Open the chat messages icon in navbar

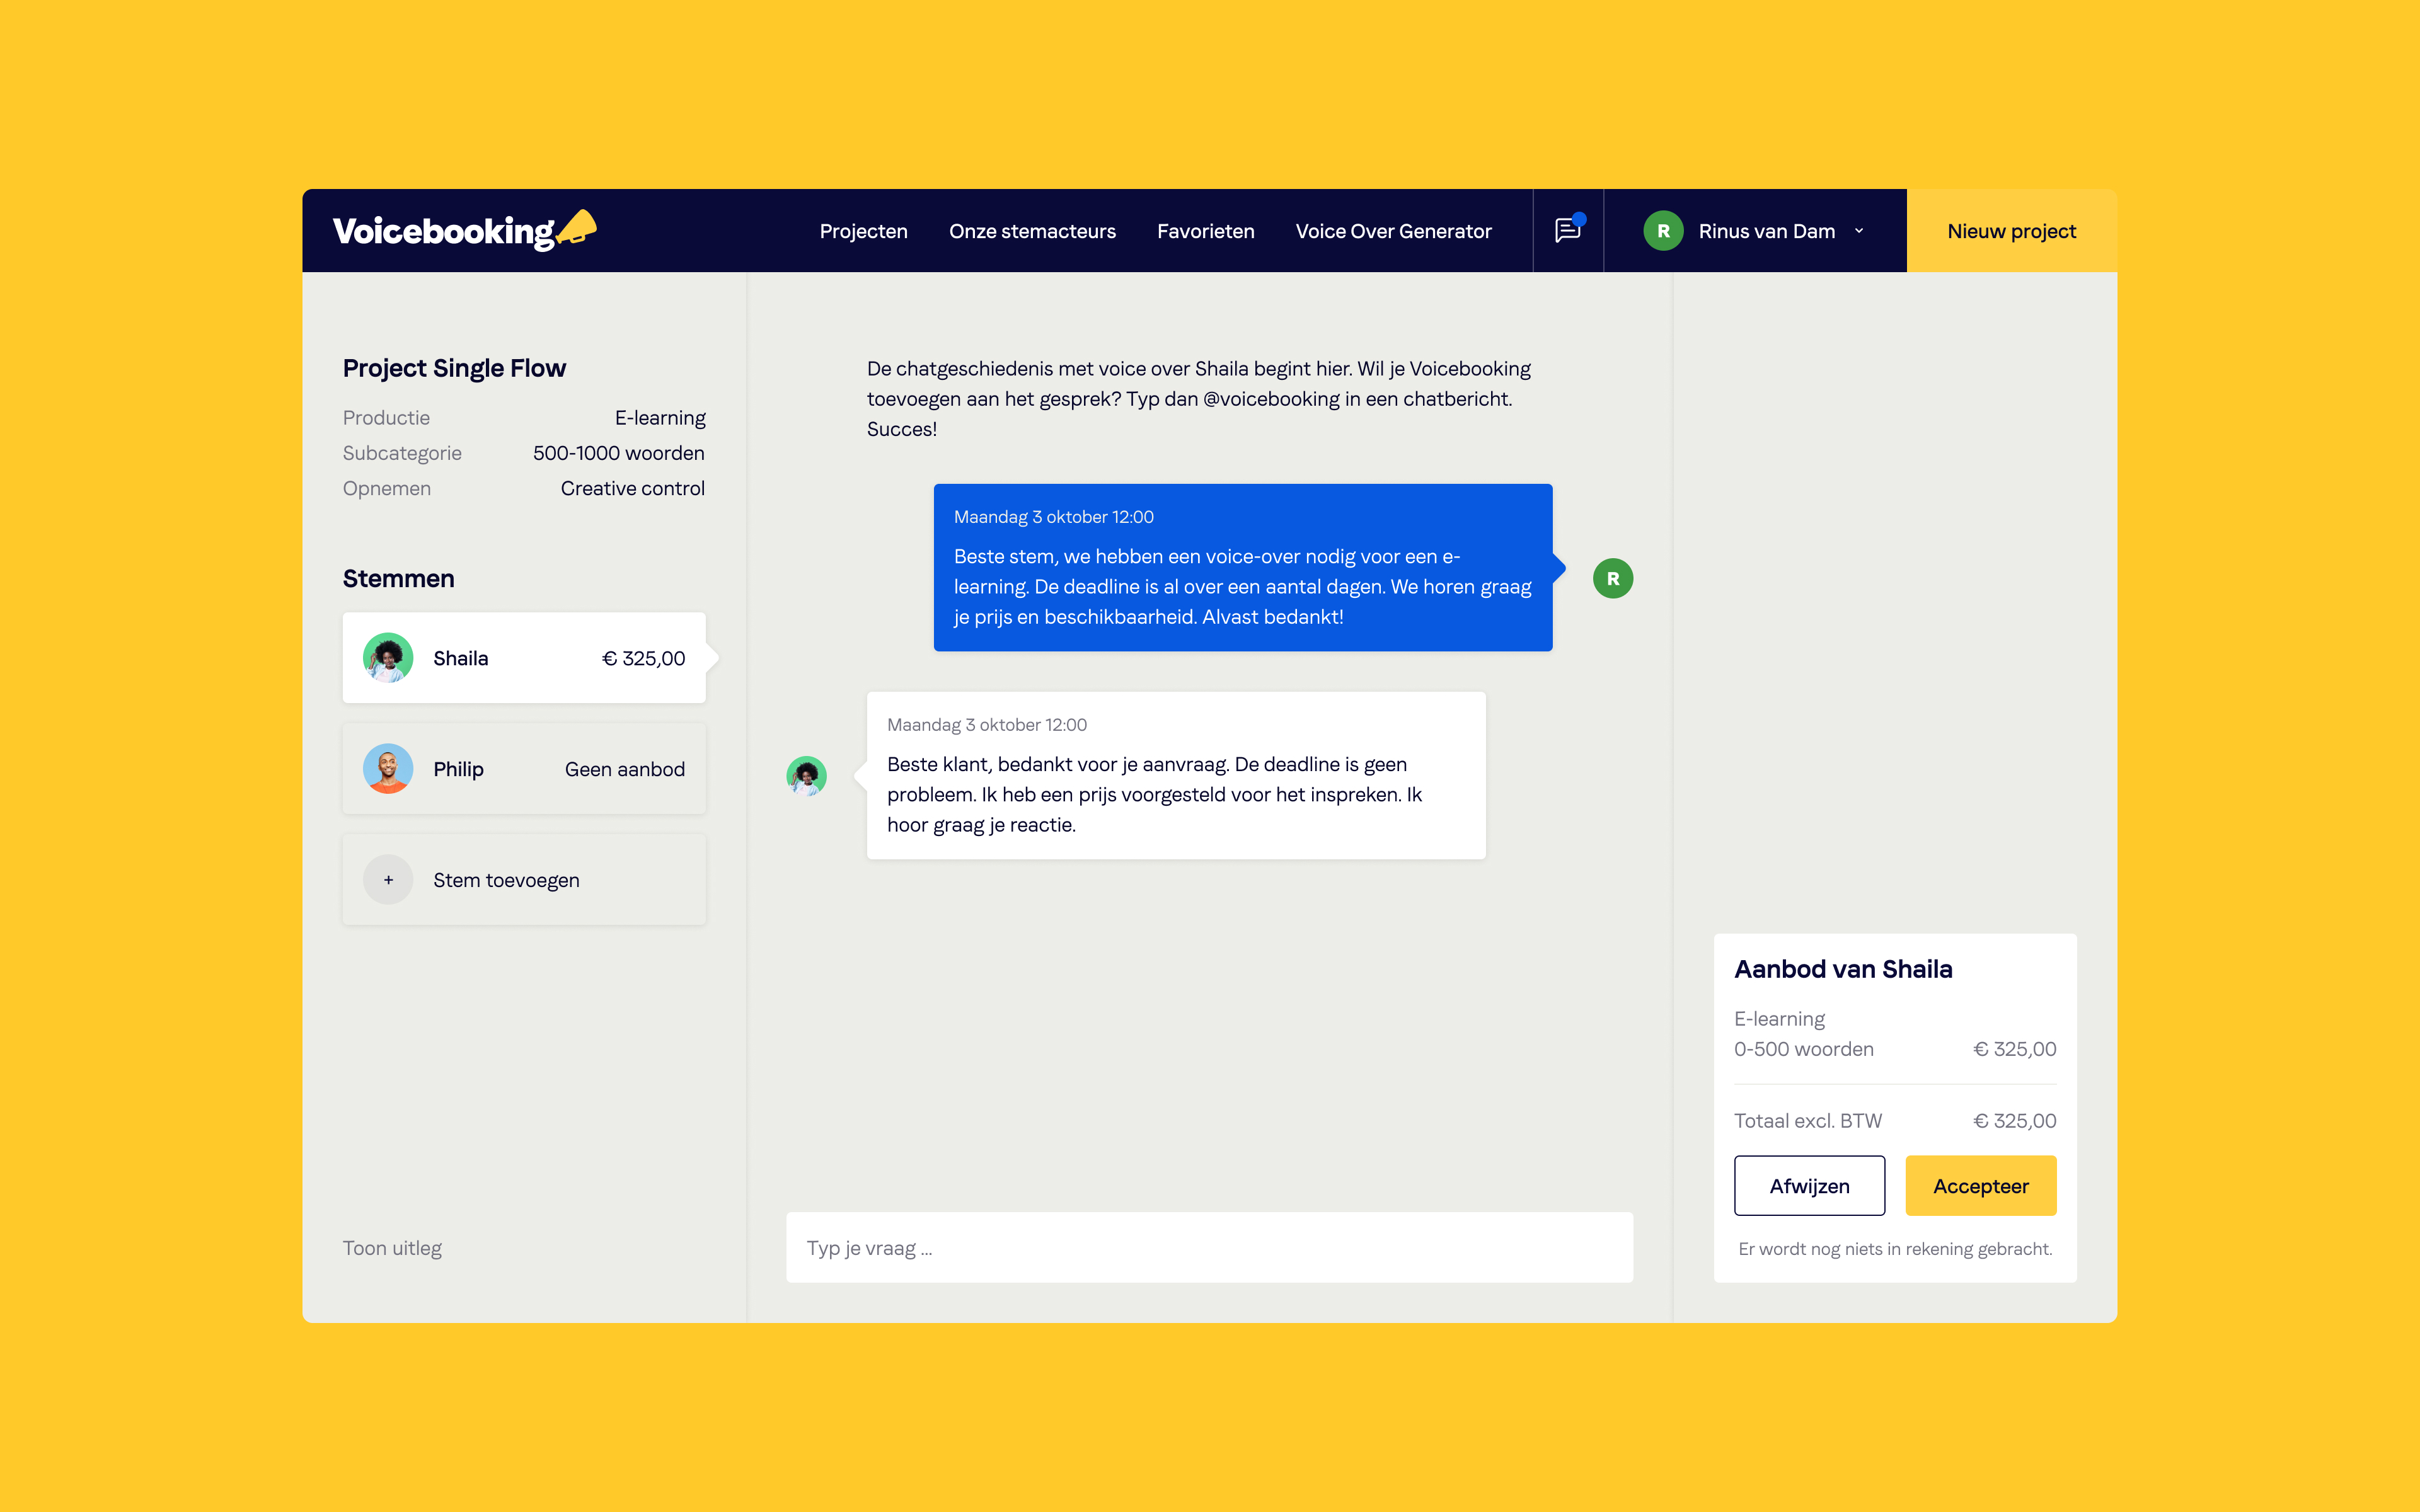tap(1568, 230)
